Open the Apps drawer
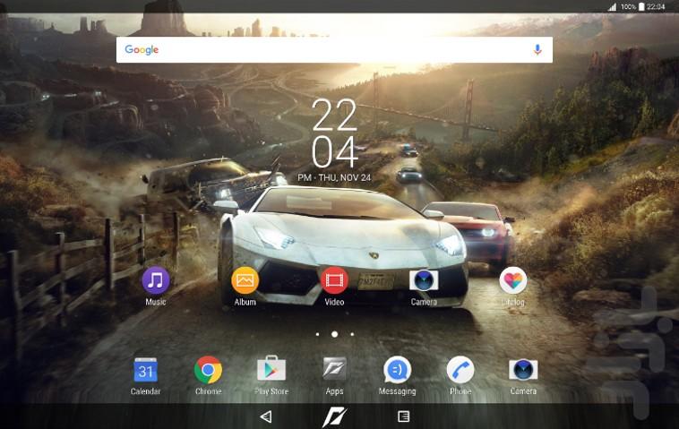The width and height of the screenshot is (679, 429). point(334,370)
